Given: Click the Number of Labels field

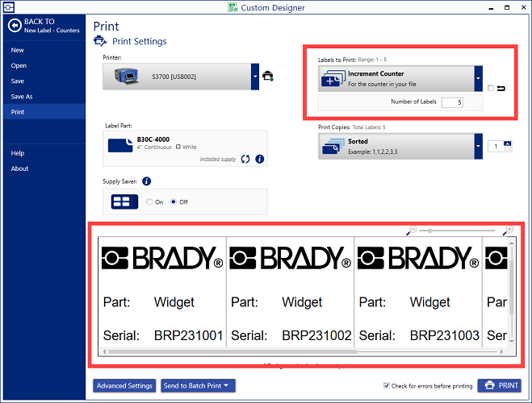Looking at the screenshot, I should coord(452,102).
